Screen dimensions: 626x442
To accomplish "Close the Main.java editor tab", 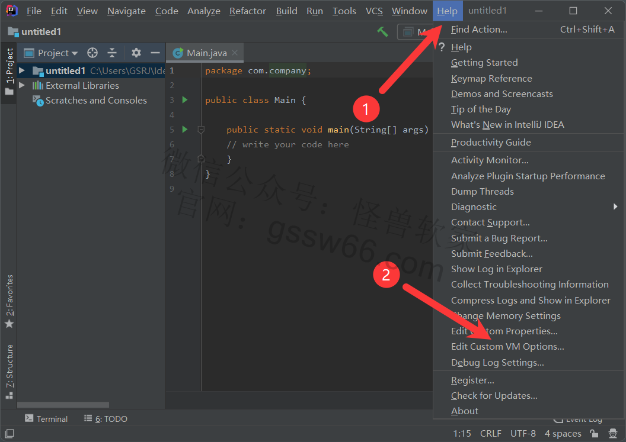I will [235, 53].
